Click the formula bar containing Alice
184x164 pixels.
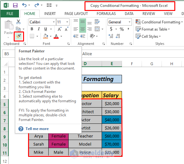pos(133,54)
